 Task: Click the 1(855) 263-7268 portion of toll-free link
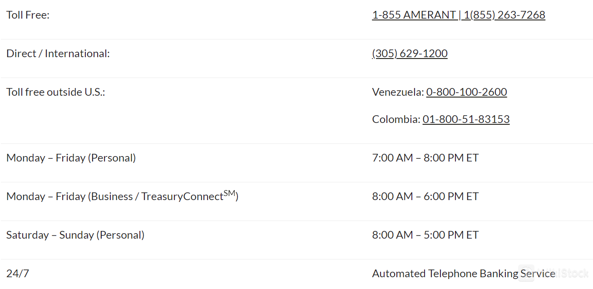click(504, 15)
